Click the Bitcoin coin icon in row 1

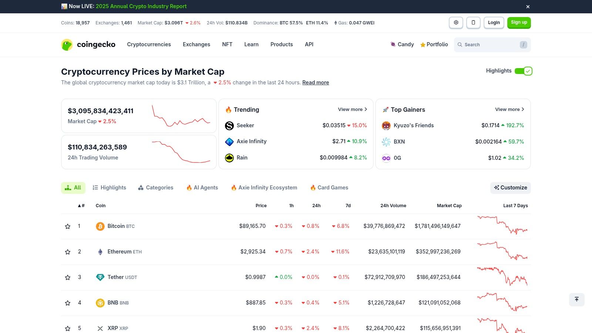[100, 226]
